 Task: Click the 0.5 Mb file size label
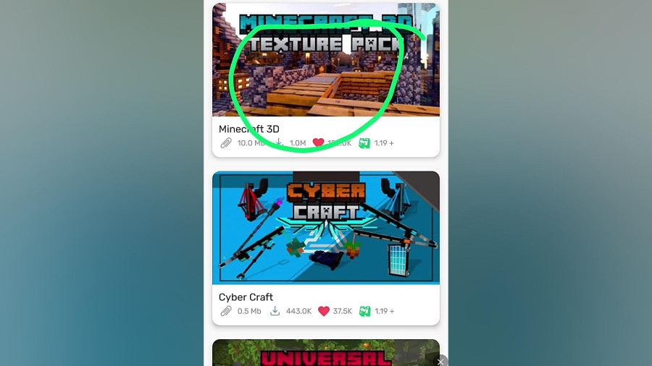click(x=249, y=311)
